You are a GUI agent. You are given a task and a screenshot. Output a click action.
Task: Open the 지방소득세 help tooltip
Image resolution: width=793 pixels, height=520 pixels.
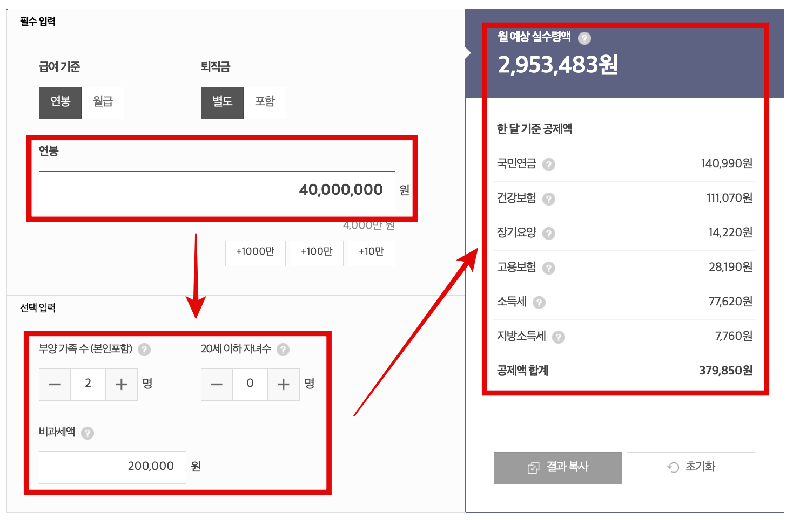[x=560, y=337]
